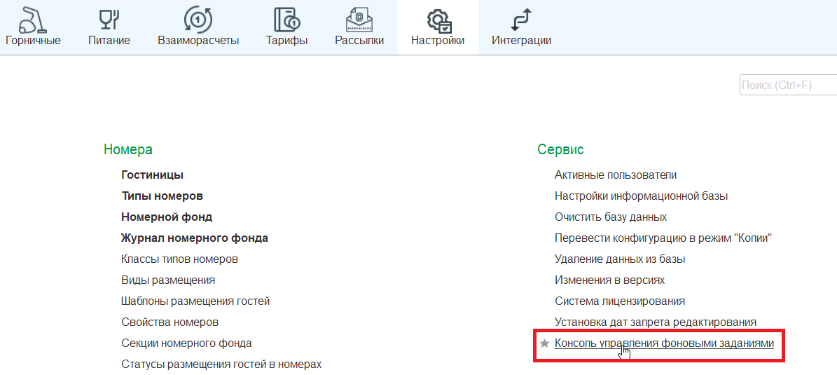
Task: Open Виды размещения link
Action: (x=168, y=280)
